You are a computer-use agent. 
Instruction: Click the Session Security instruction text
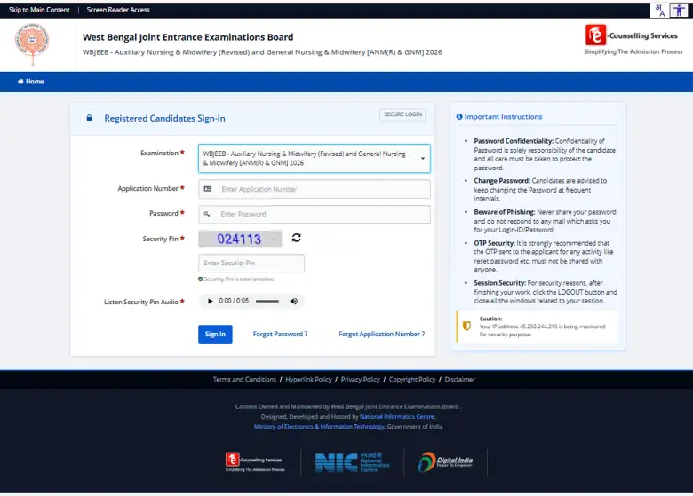coord(546,292)
